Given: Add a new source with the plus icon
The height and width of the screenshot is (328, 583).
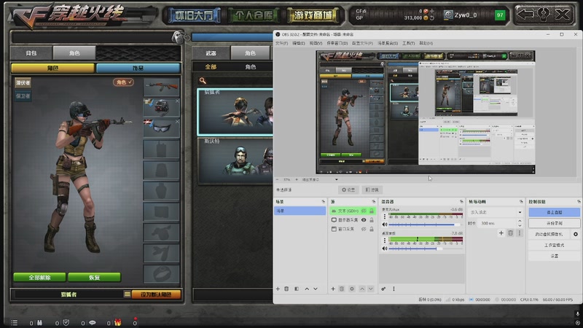Looking at the screenshot, I should pos(333,289).
